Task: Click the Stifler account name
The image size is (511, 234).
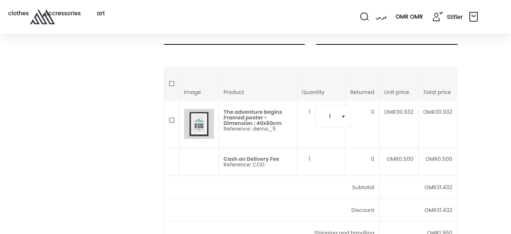Action: click(x=455, y=17)
